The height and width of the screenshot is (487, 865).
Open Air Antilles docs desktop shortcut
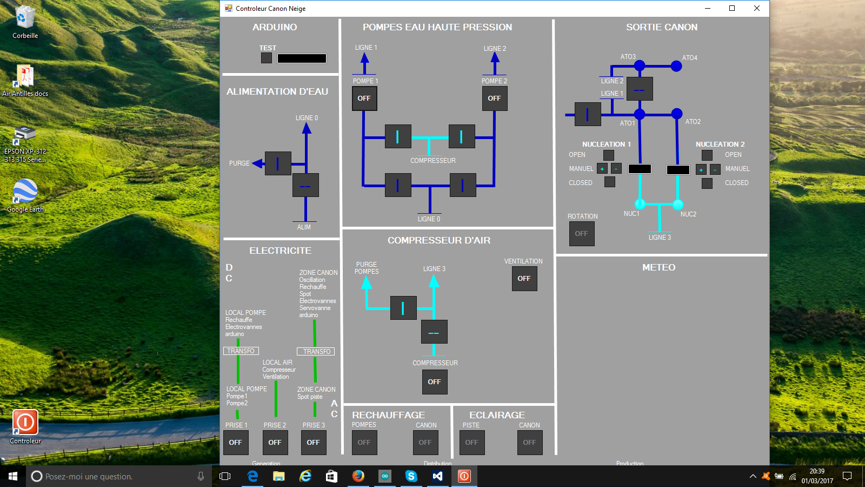[25, 80]
